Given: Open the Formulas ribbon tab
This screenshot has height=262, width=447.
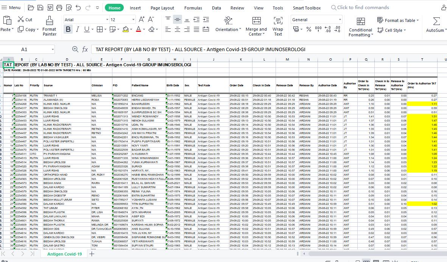Looking at the screenshot, I should tap(193, 8).
